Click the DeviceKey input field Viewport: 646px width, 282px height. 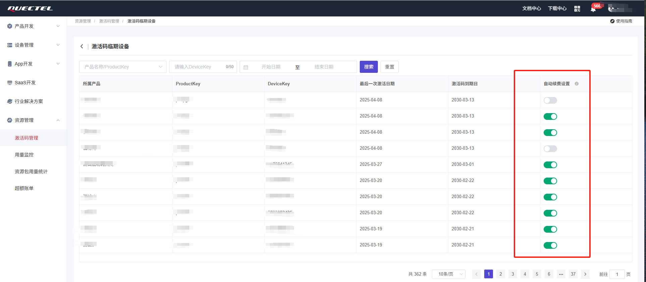point(198,67)
